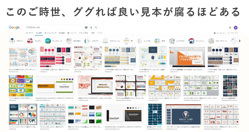Click the youtube.com source link
Viewport: 249px width, 132px height.
point(174,72)
